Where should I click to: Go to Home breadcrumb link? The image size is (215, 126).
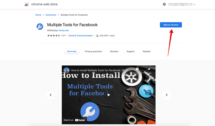pyautogui.click(x=38, y=15)
